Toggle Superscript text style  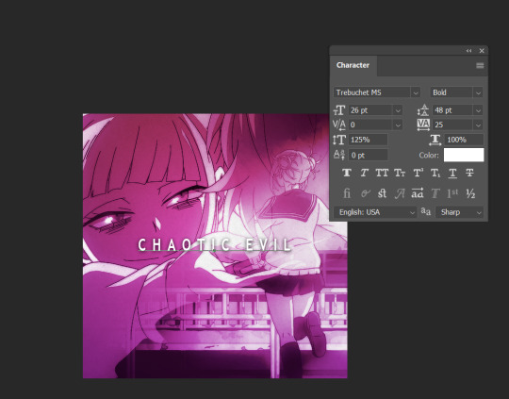click(x=418, y=173)
